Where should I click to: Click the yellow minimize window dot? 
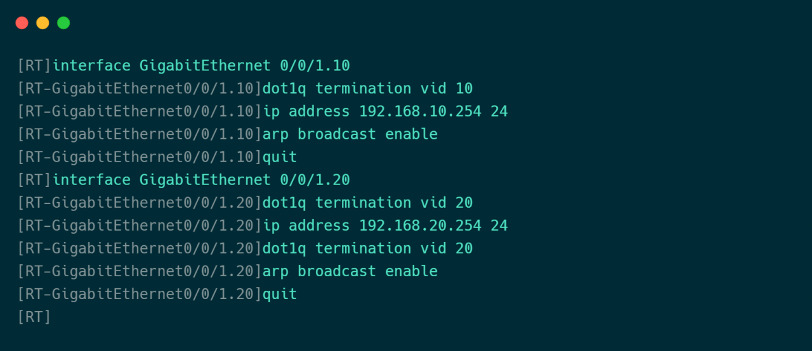click(43, 23)
